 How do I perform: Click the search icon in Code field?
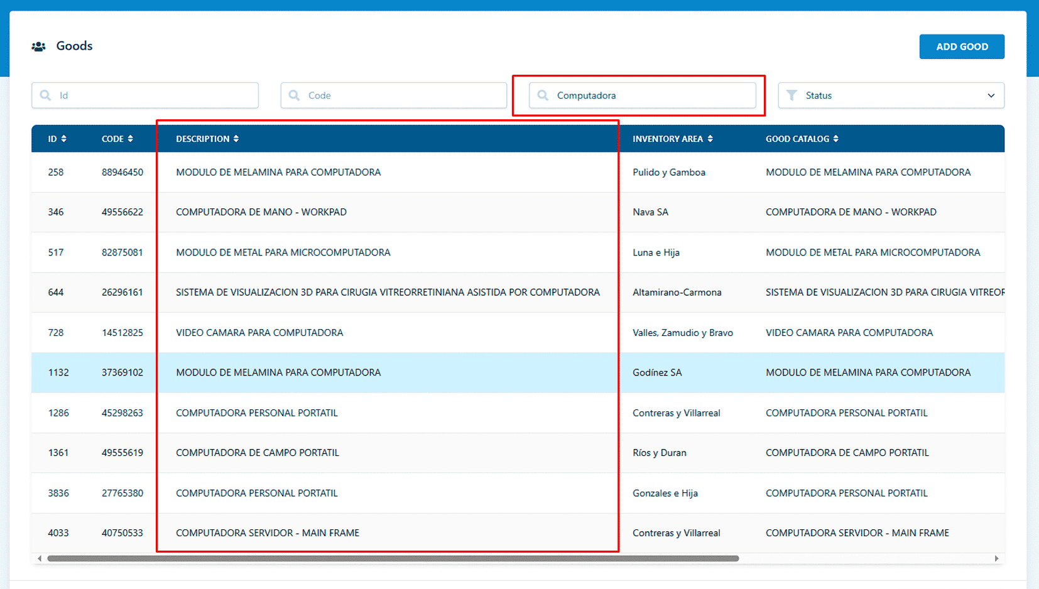[x=294, y=95]
